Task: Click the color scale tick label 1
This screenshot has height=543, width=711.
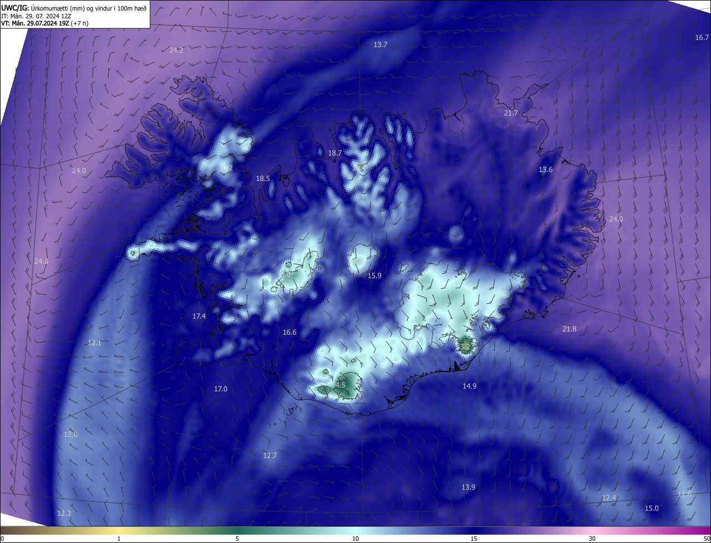Action: [x=119, y=539]
